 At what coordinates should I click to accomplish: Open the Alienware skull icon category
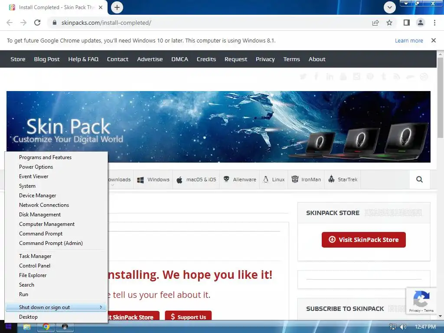tap(226, 179)
